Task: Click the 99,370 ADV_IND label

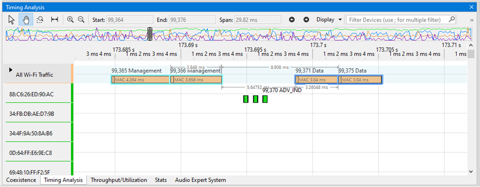Action: [x=282, y=90]
